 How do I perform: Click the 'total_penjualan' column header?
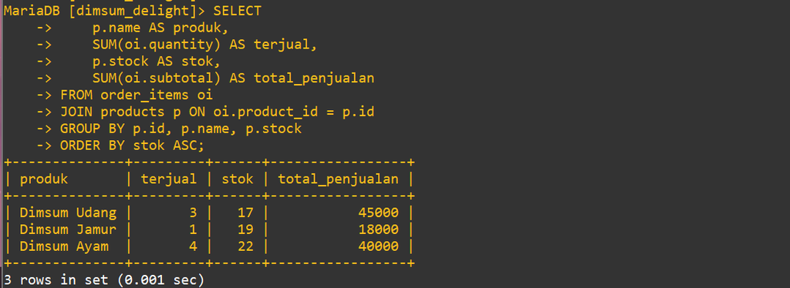pos(338,179)
